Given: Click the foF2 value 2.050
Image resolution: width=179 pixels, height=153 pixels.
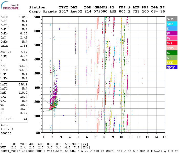Looking at the screenshot, I should [x=23, y=17].
